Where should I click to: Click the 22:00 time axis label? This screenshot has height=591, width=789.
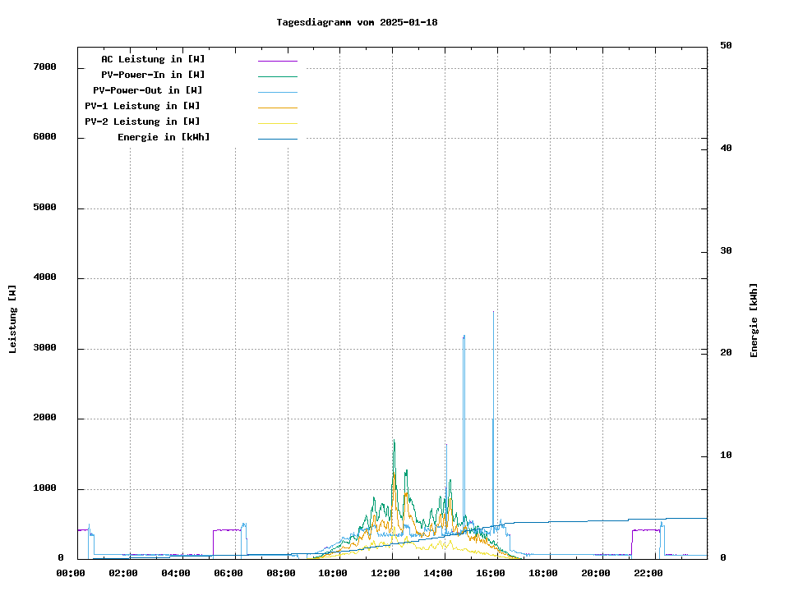click(x=648, y=573)
